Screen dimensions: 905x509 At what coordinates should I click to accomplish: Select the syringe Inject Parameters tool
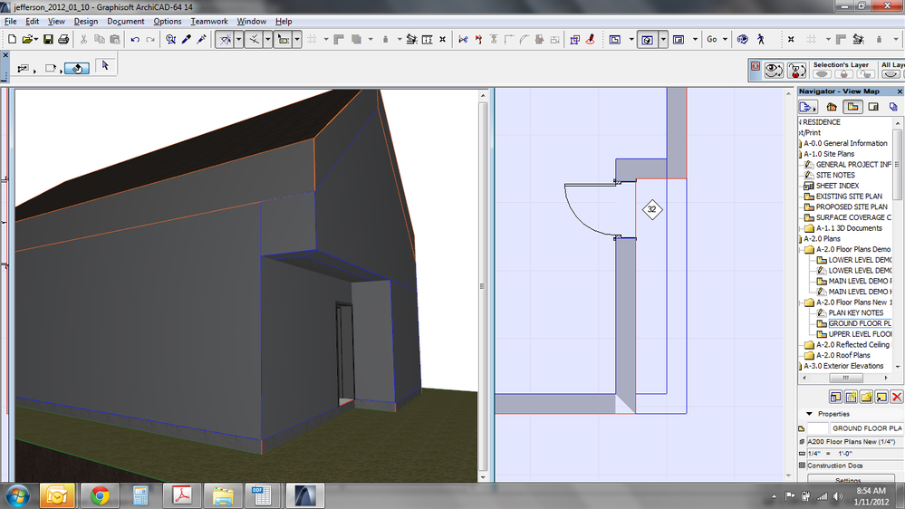[x=201, y=40]
